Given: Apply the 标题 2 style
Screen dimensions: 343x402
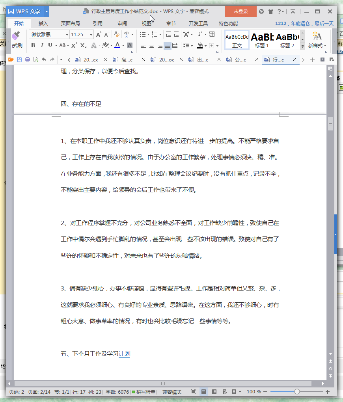Looking at the screenshot, I should 287,40.
